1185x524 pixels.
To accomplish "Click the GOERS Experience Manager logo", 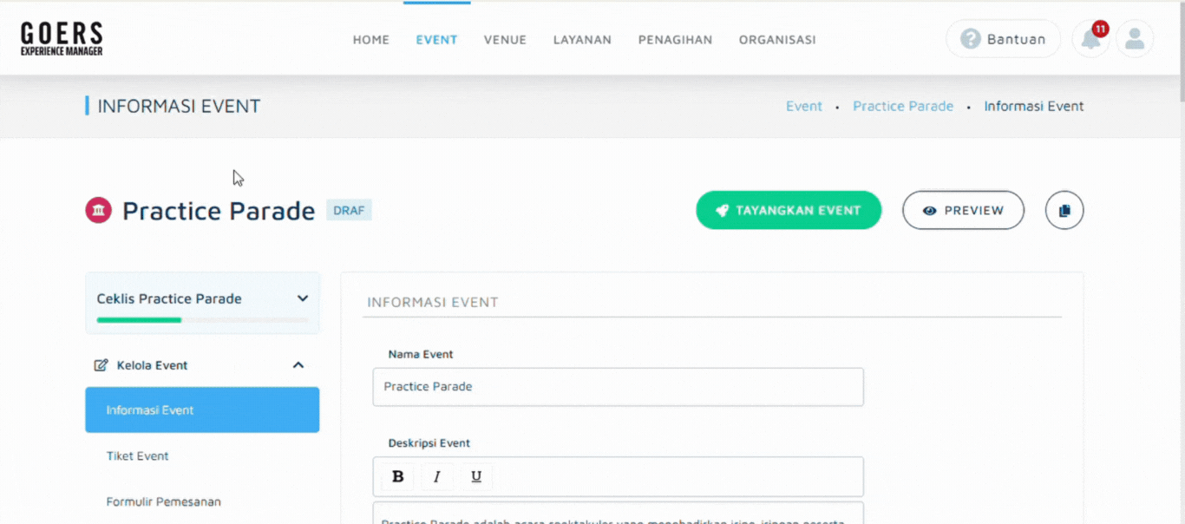I will pyautogui.click(x=62, y=39).
